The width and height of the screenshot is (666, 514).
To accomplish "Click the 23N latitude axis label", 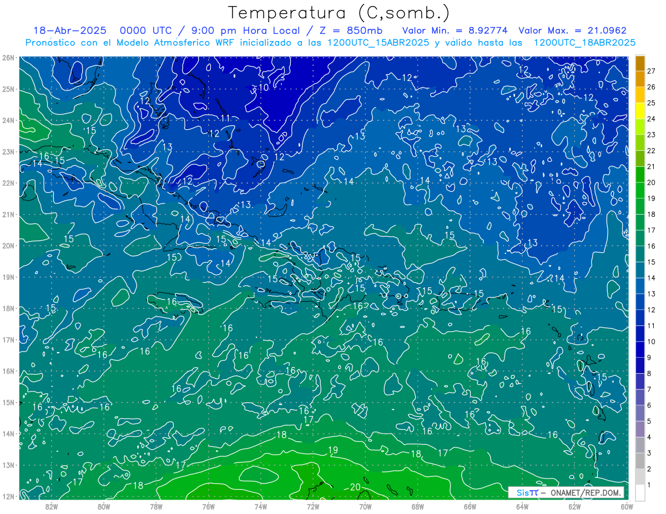I will [8, 152].
